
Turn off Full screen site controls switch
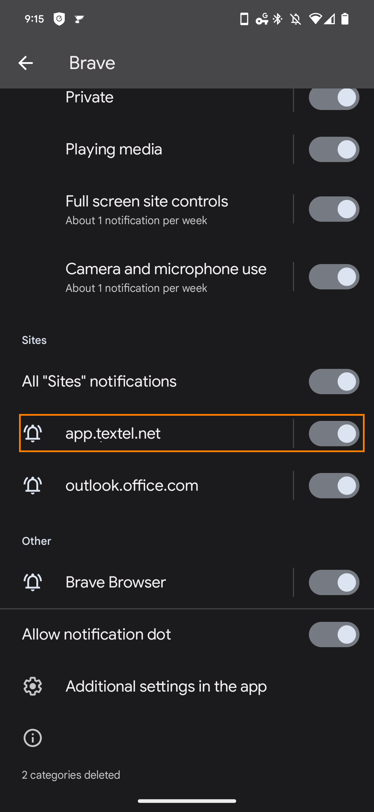(x=334, y=209)
